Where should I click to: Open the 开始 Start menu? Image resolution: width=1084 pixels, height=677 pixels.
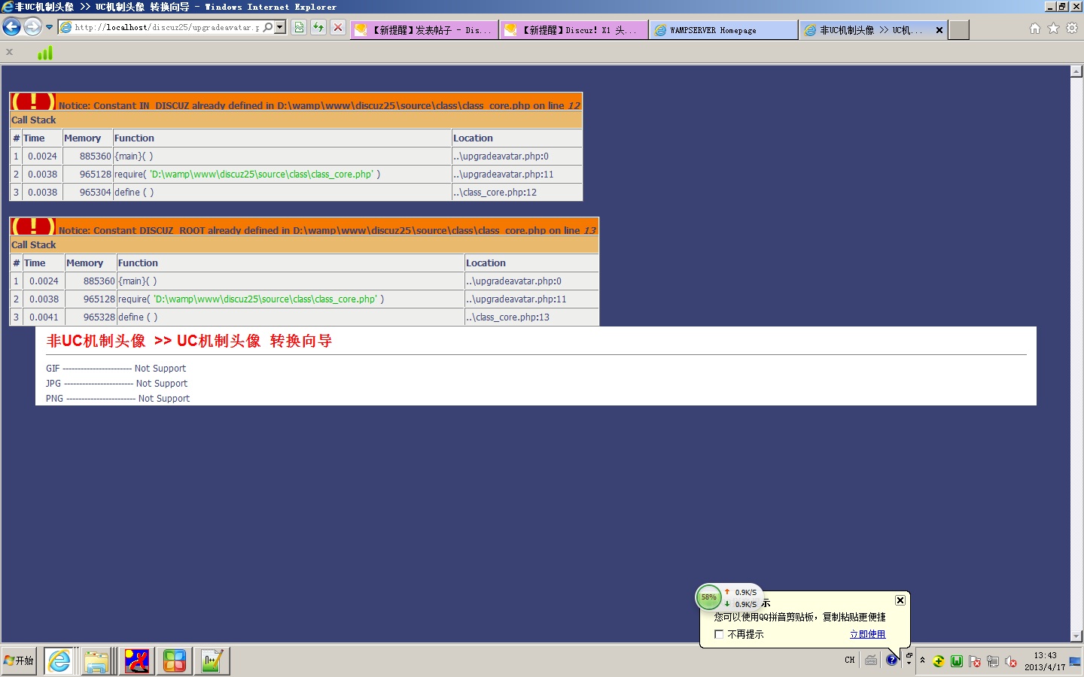coord(19,661)
